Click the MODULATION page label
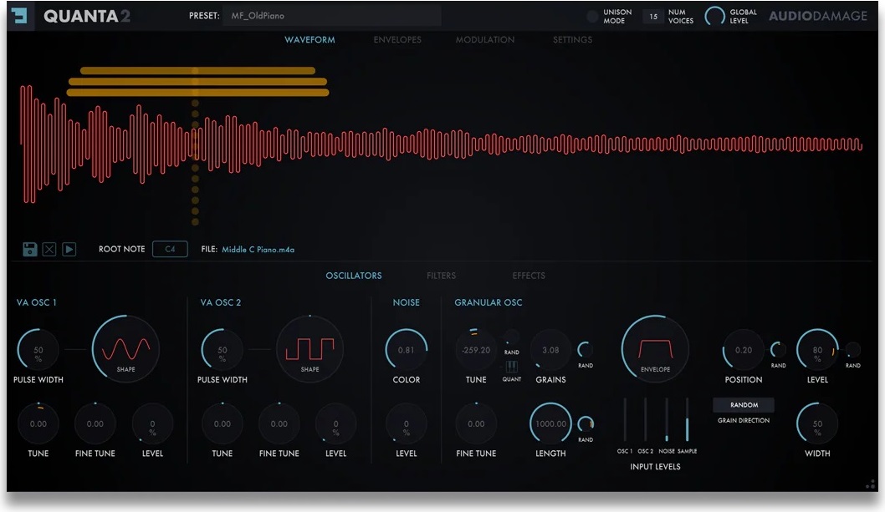 [484, 39]
